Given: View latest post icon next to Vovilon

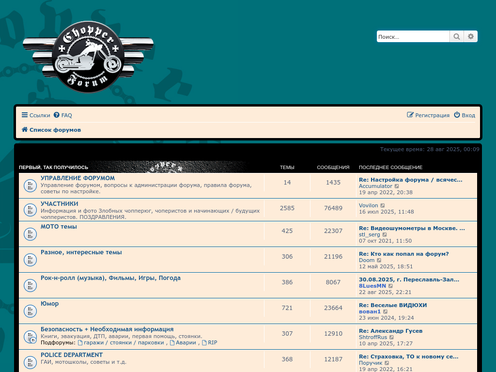Looking at the screenshot, I should point(383,206).
